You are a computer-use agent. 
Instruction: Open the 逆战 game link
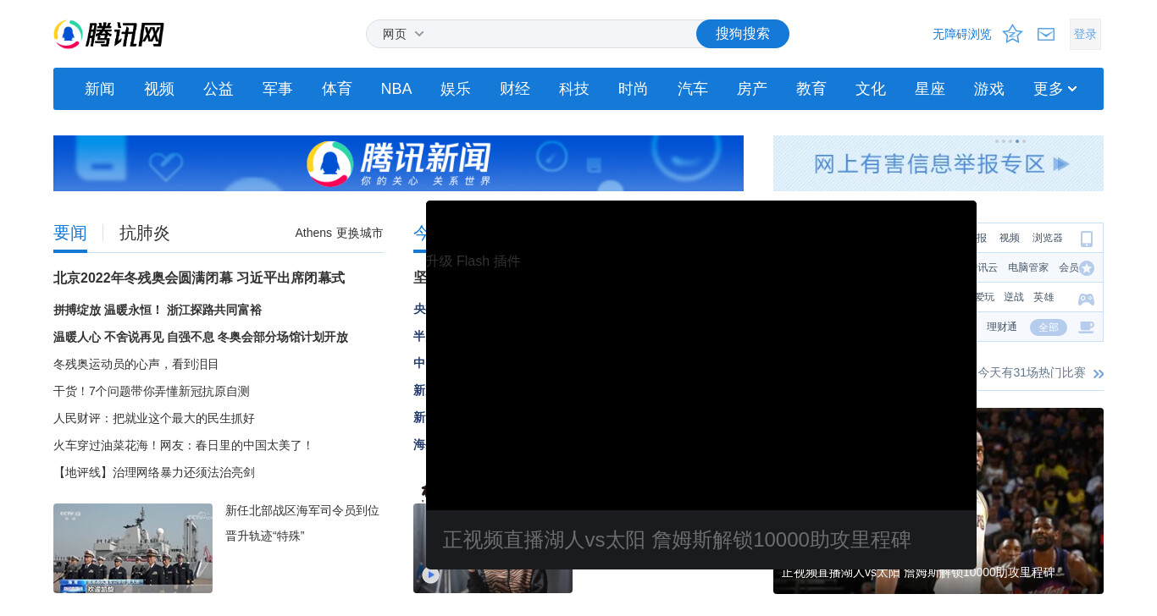(x=1014, y=297)
